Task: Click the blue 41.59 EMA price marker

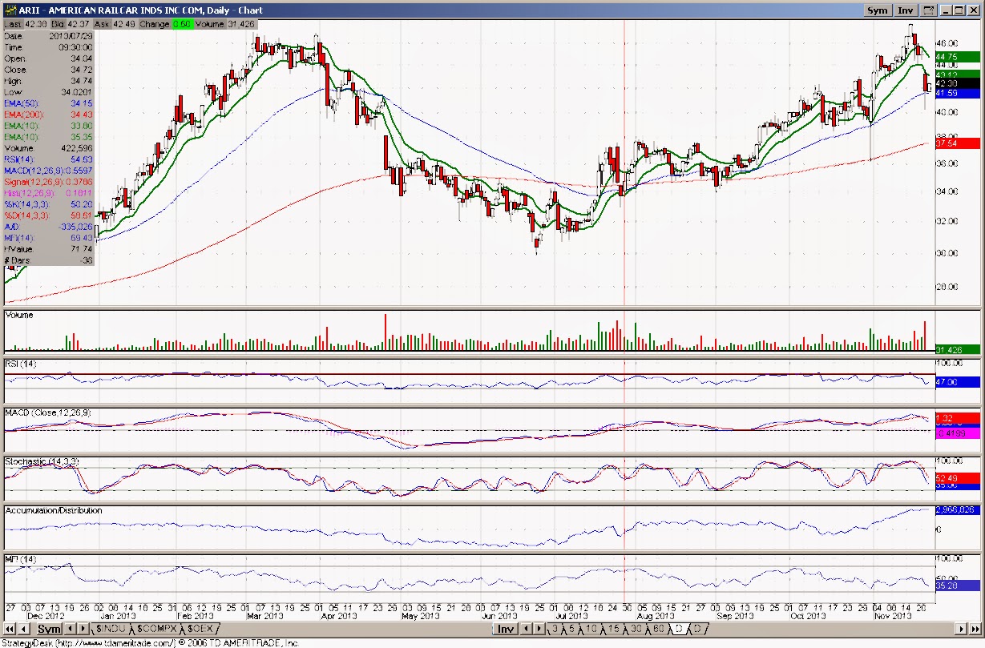Action: coord(957,94)
